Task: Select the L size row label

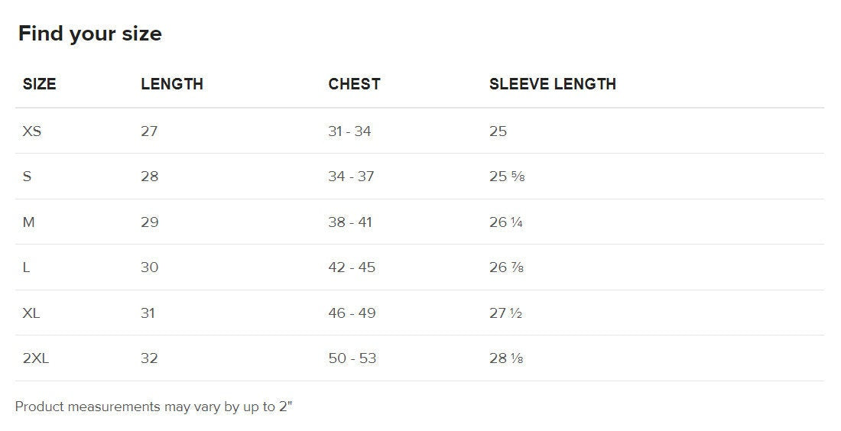Action: click(27, 267)
